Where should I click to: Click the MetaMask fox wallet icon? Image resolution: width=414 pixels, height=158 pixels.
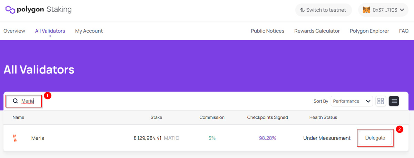point(366,10)
